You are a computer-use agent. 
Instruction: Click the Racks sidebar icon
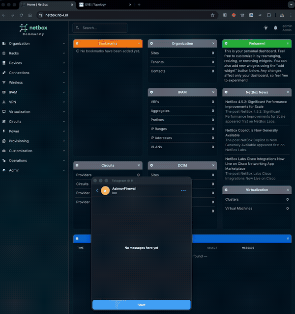pyautogui.click(x=4, y=53)
